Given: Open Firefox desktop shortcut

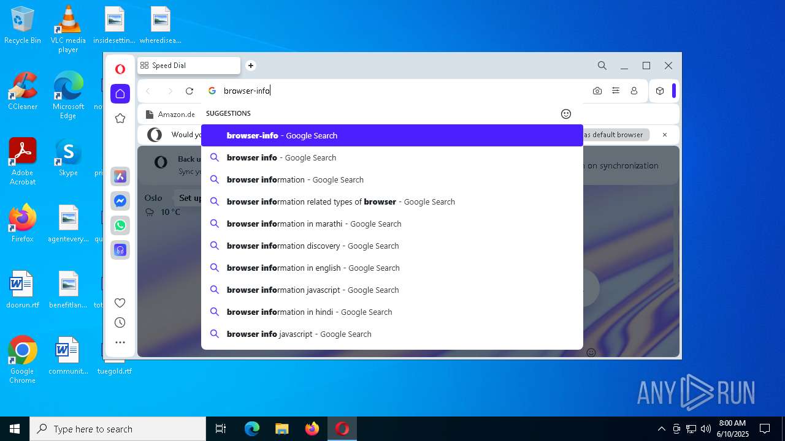Looking at the screenshot, I should (23, 223).
